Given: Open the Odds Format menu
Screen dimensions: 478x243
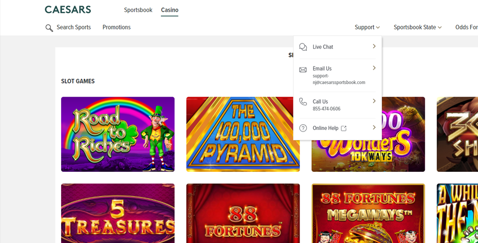Looking at the screenshot, I should pyautogui.click(x=467, y=27).
